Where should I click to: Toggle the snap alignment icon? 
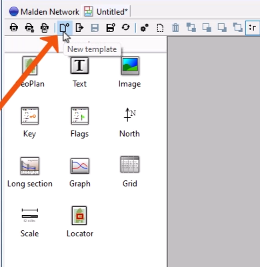(x=253, y=28)
